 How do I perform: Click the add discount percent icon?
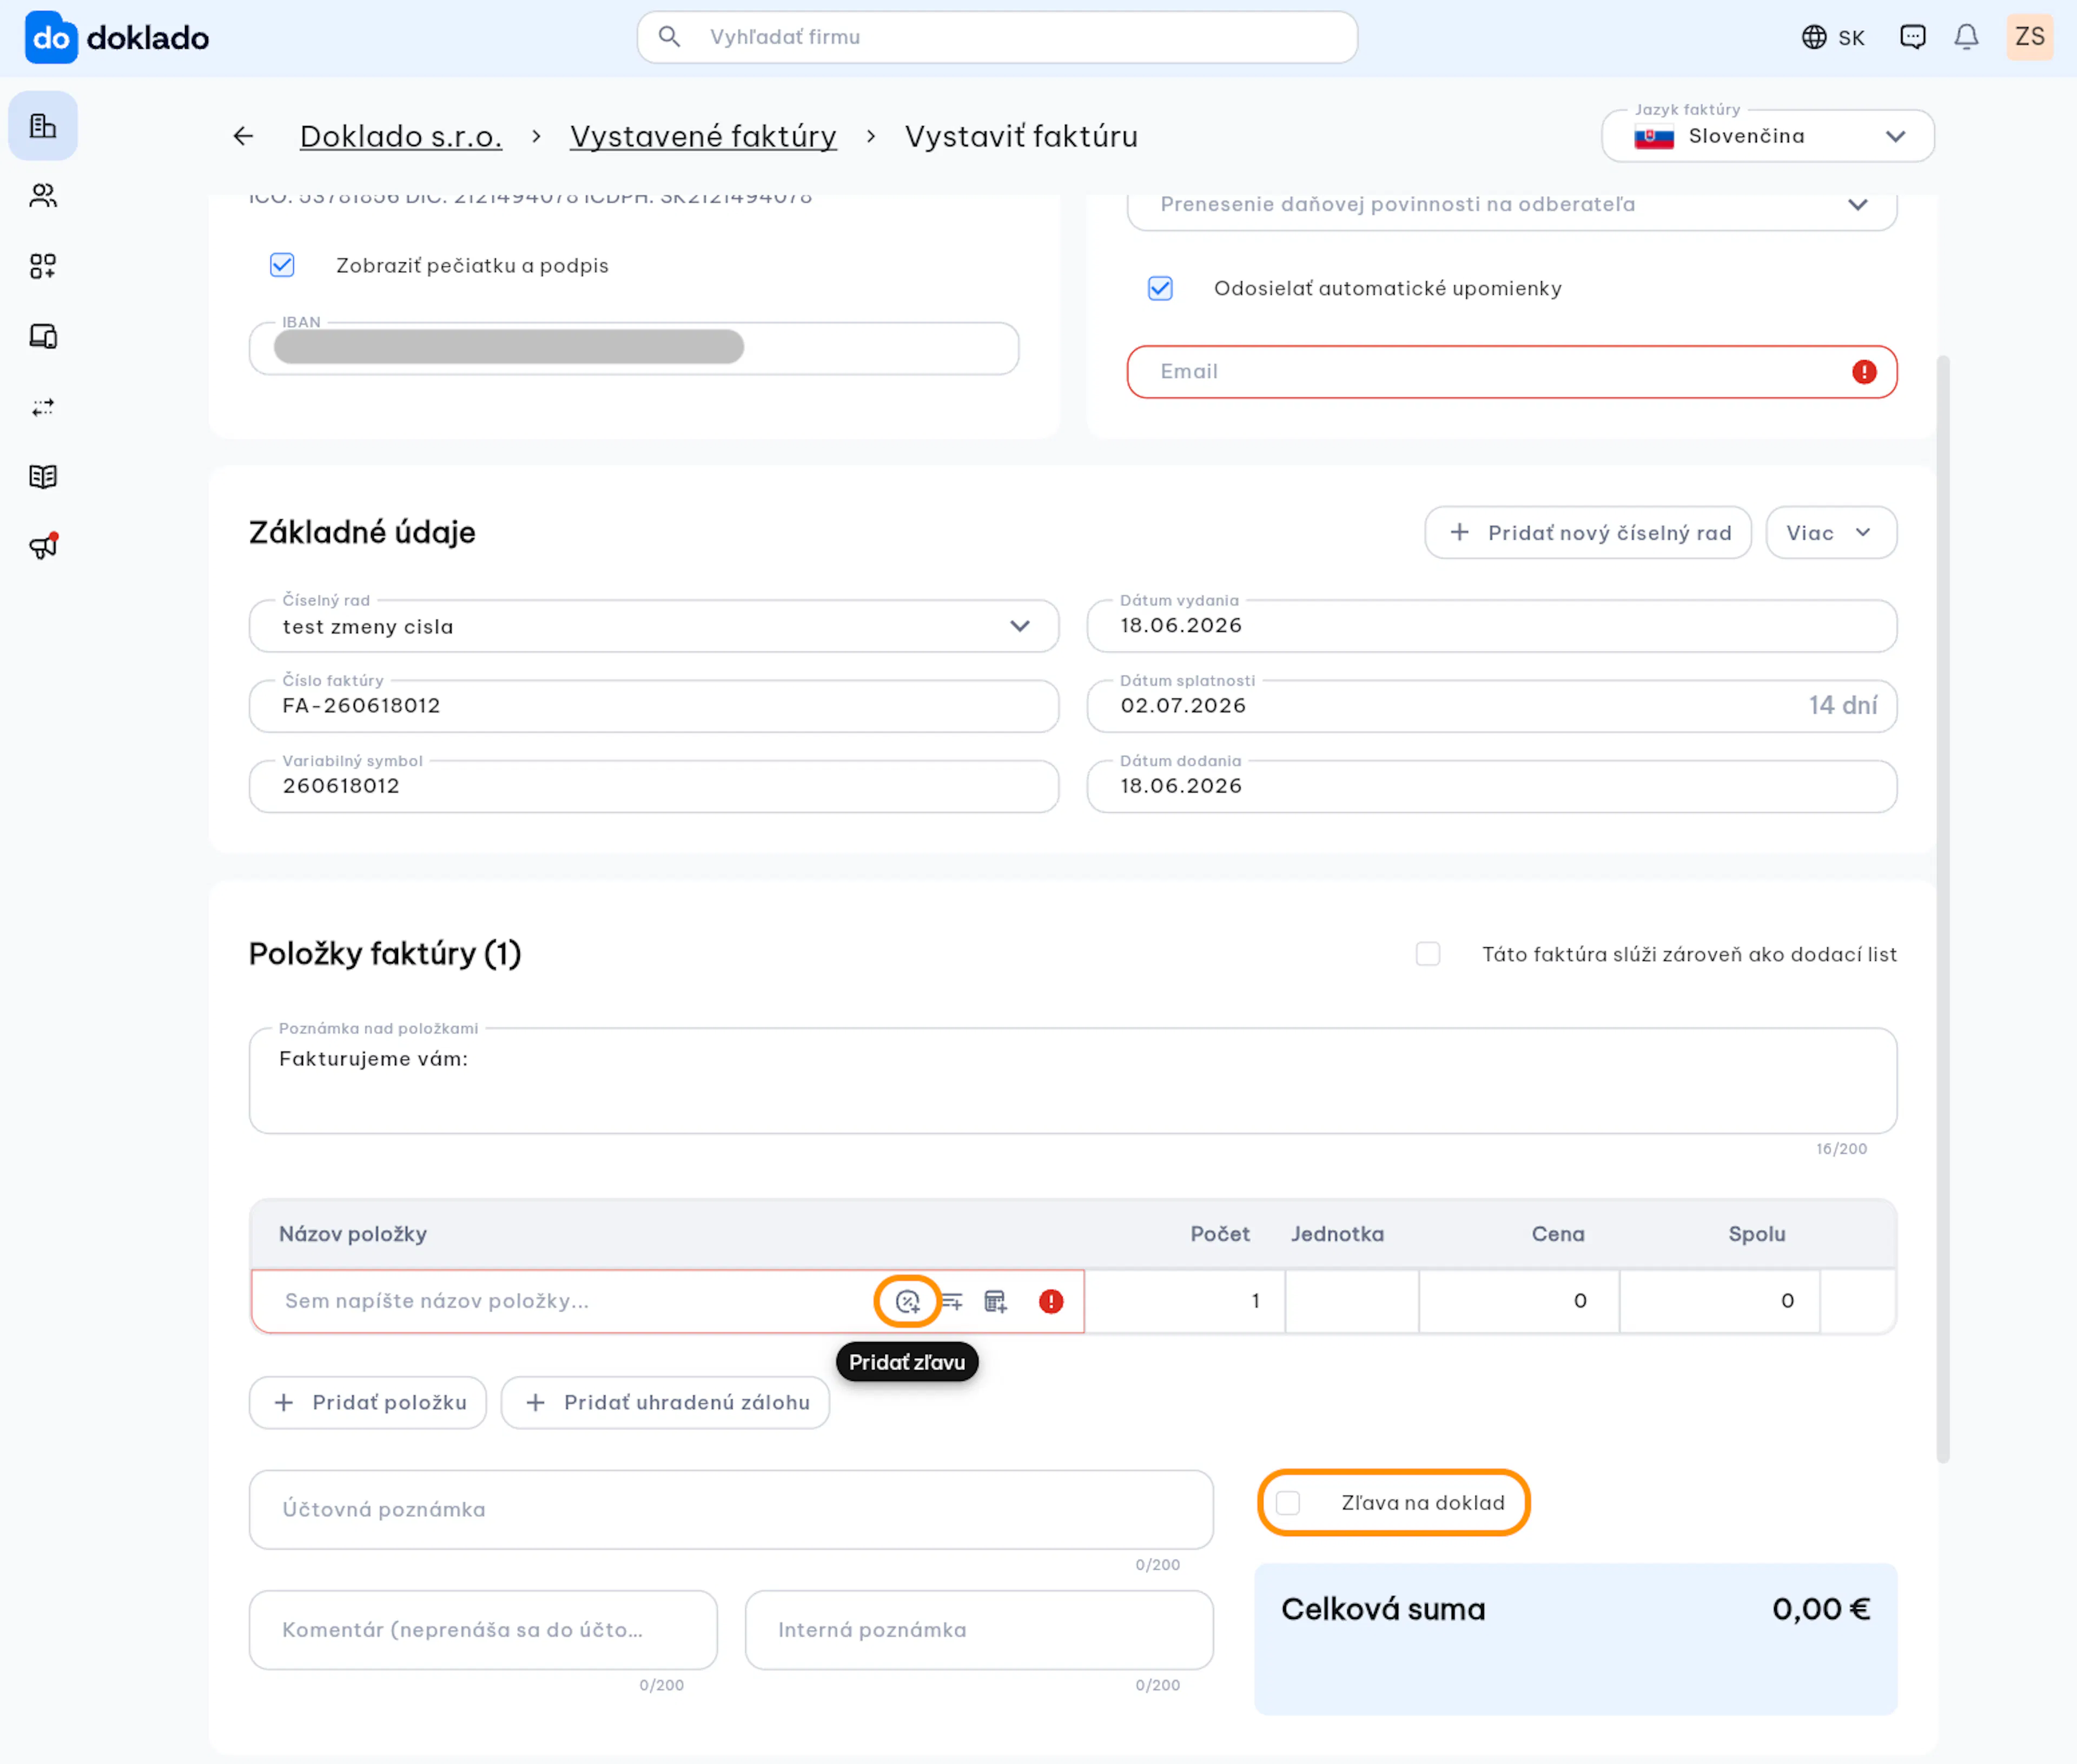[x=907, y=1301]
